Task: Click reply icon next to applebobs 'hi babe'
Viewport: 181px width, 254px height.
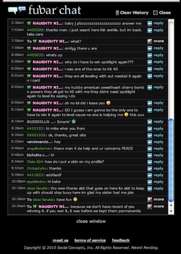Action: click(x=150, y=182)
